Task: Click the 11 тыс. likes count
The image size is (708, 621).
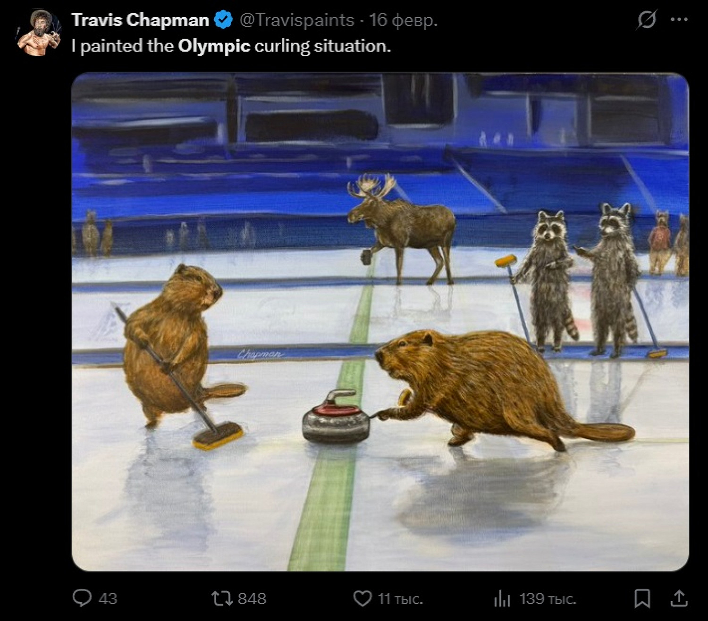Action: (x=400, y=599)
